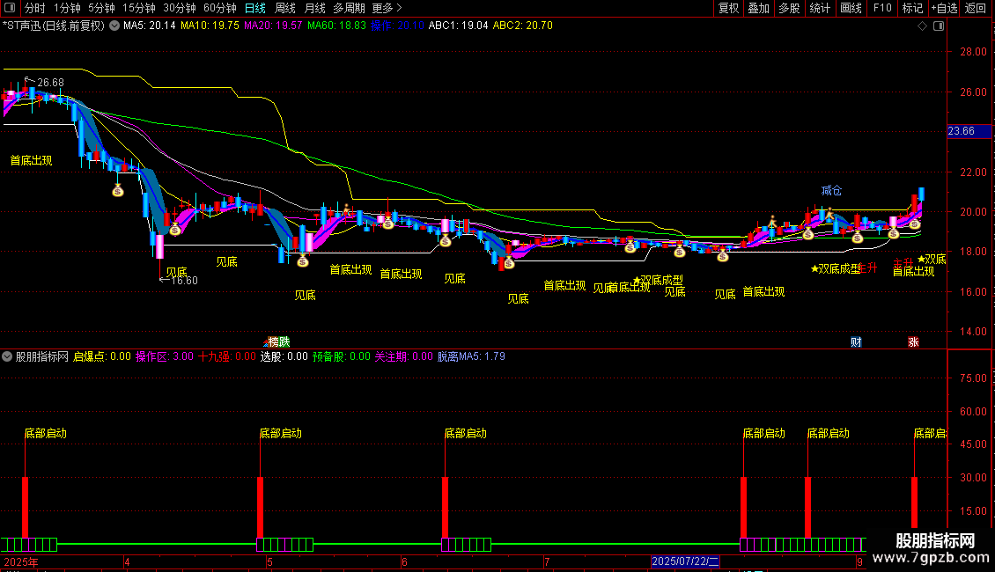Click the 减仓 signal label
Viewport: 995px width, 572px height.
(x=831, y=190)
